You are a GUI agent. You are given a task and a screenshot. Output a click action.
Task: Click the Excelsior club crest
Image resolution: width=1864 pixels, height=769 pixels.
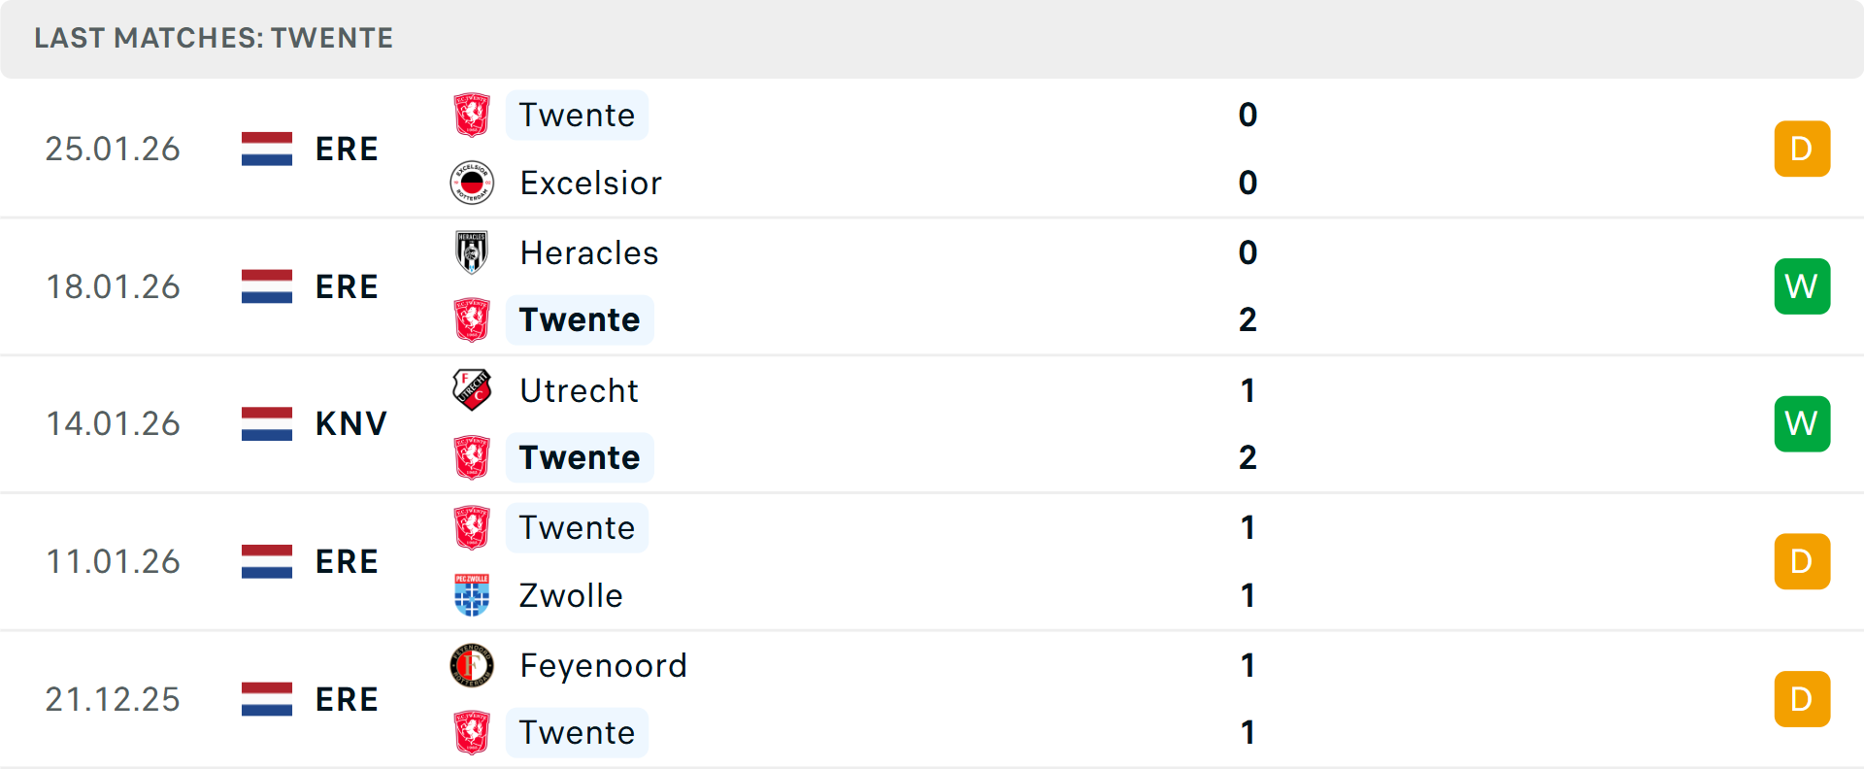click(472, 183)
